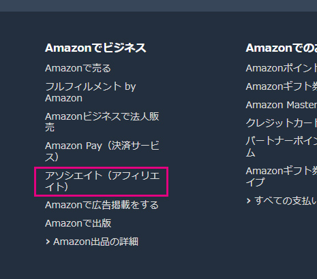Open the Amazon出品の詳細 text link
Viewport: 317px width, 279px height.
(x=95, y=242)
